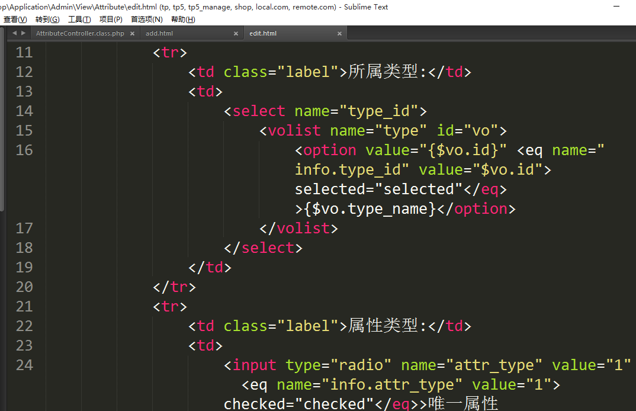Viewport: 636px width, 411px height.
Task: Click the tab scroll left arrow
Action: (x=14, y=33)
